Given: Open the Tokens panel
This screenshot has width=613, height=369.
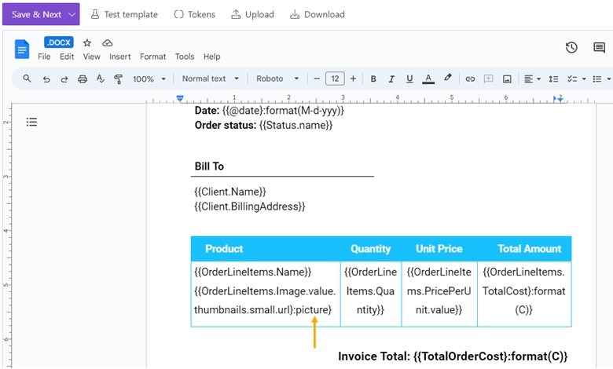Looking at the screenshot, I should pos(194,15).
